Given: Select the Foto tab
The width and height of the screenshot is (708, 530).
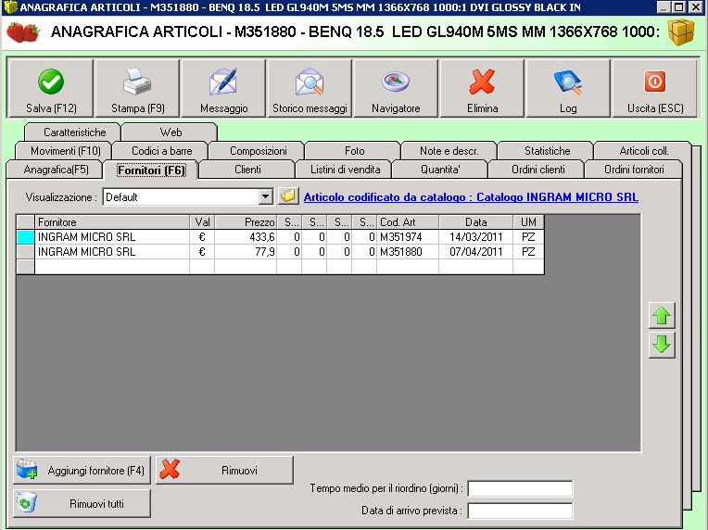Looking at the screenshot, I should [354, 151].
